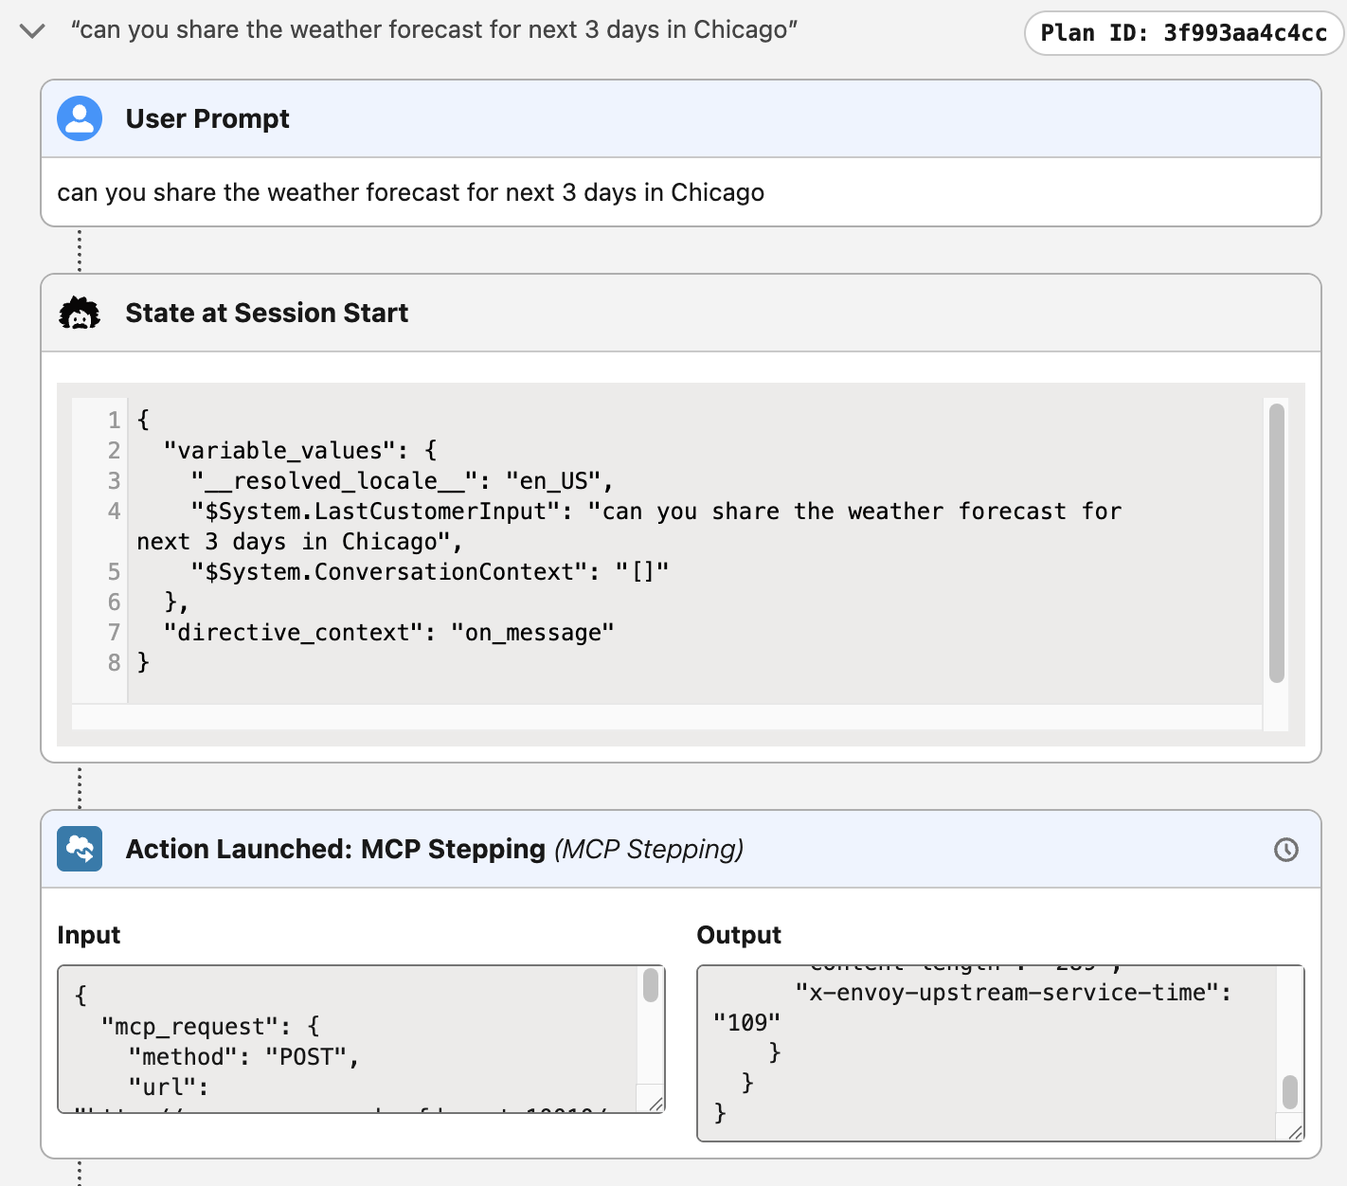Click the "variable_values" line in the code

click(299, 450)
